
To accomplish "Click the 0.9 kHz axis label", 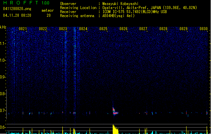I will point(3,77).
